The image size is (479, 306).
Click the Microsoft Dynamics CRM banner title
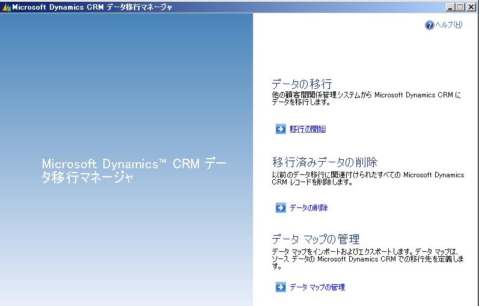tap(134, 171)
